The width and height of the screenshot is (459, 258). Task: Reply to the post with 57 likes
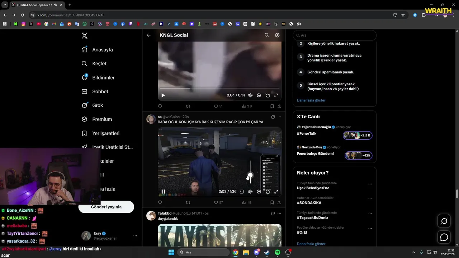point(160,202)
